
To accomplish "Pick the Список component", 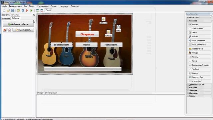I will click(199, 73).
